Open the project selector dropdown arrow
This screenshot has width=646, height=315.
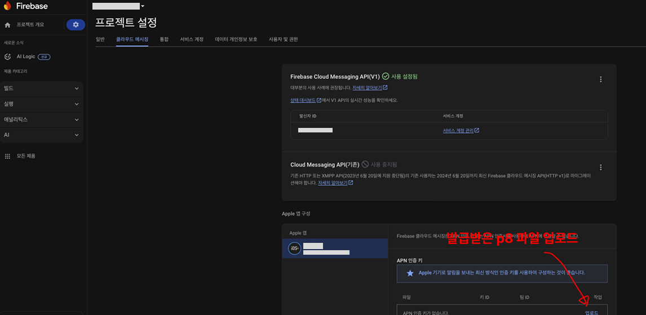(143, 6)
